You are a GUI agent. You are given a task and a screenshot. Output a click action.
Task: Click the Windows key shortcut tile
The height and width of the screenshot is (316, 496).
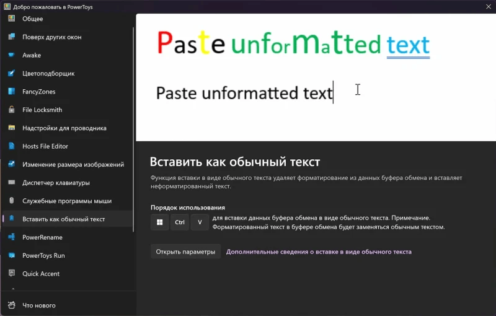pyautogui.click(x=160, y=222)
